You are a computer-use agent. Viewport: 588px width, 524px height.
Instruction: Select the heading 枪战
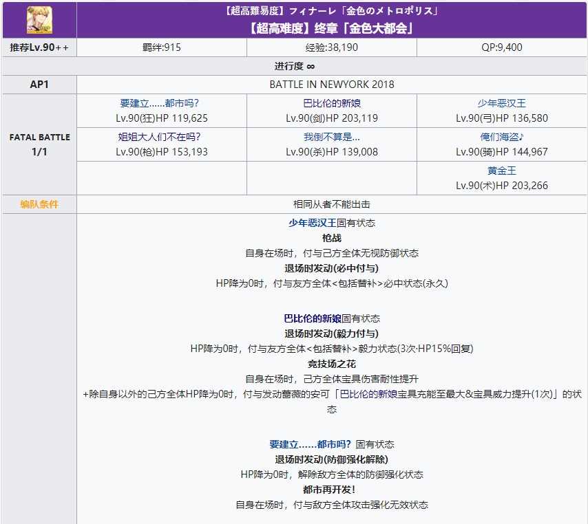click(x=332, y=238)
